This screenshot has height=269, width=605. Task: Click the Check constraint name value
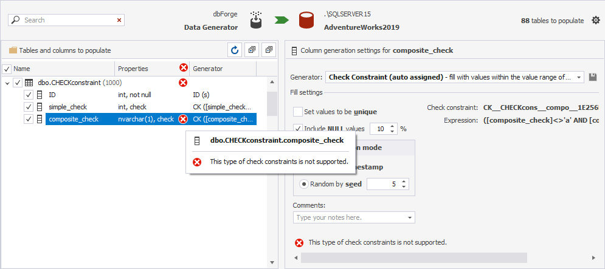tap(541, 108)
